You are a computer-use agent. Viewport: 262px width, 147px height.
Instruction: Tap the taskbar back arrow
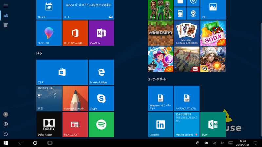20,143
